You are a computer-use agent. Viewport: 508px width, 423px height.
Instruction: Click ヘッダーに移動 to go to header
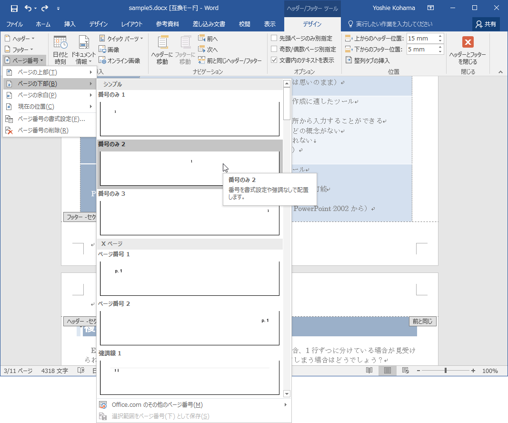(162, 50)
